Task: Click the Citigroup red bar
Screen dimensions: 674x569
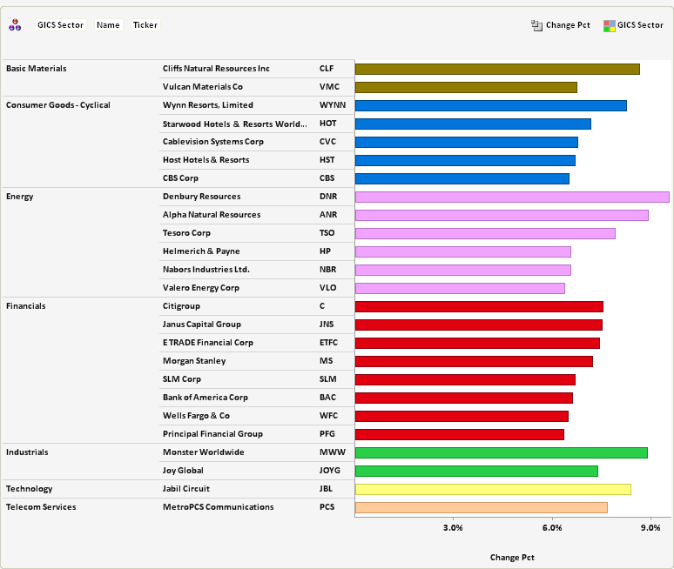Action: point(479,306)
